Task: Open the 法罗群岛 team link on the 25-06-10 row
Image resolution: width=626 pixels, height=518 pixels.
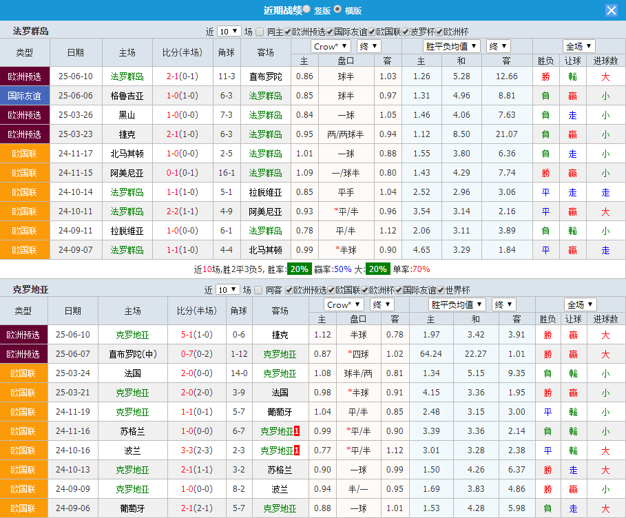Action: point(127,77)
